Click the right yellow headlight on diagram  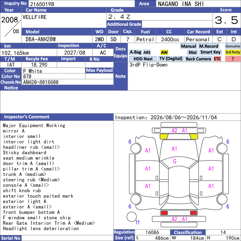194,136
